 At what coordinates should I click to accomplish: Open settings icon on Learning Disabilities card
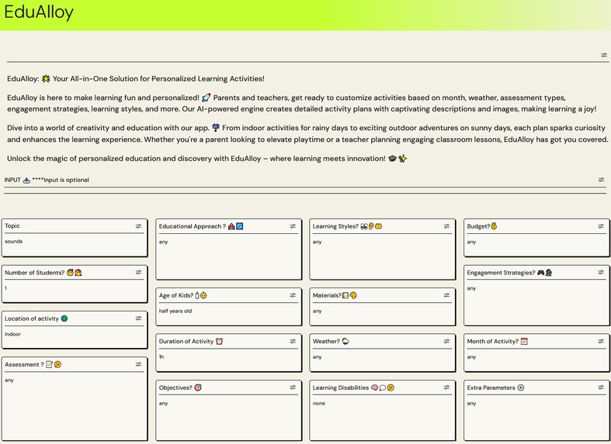click(x=446, y=387)
